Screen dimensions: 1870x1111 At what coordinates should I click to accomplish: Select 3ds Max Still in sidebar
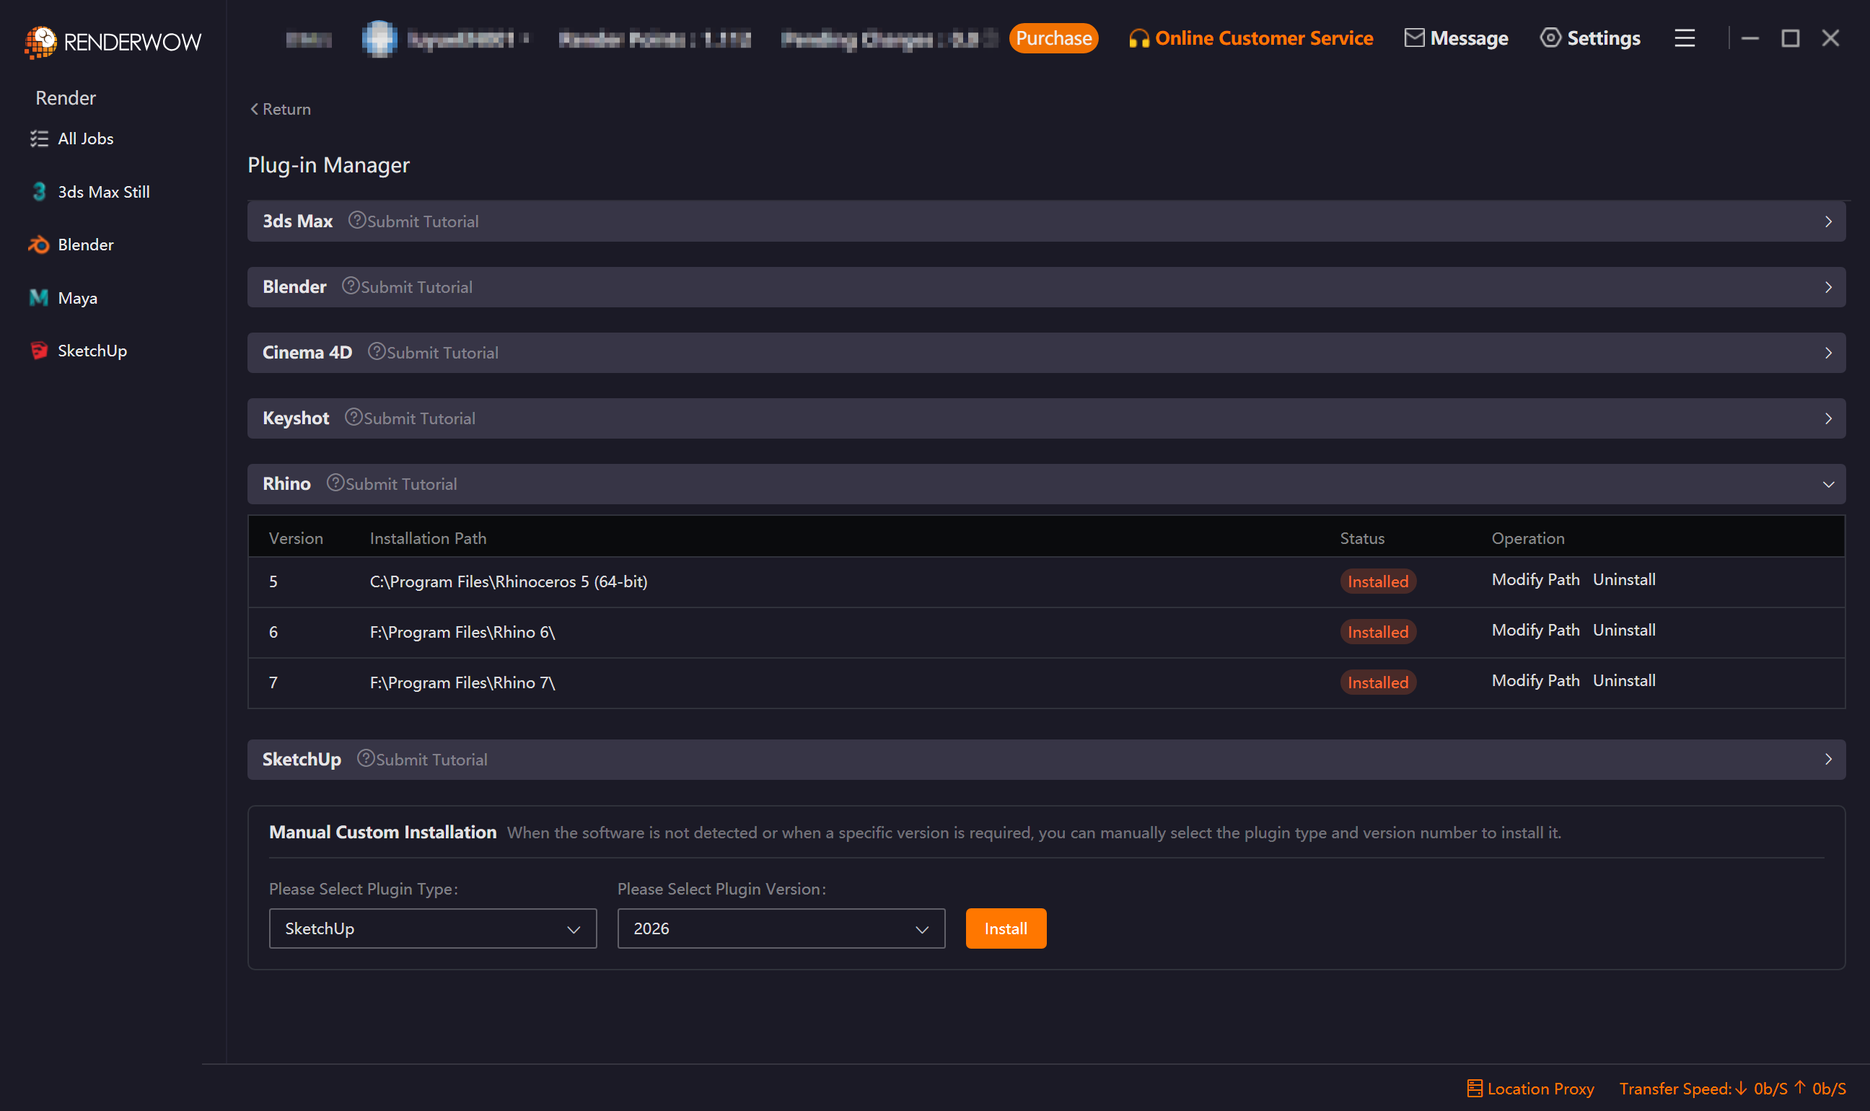(x=104, y=192)
